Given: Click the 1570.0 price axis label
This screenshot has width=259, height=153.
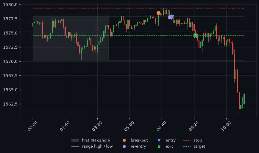Looking at the screenshot, I should point(10,61).
